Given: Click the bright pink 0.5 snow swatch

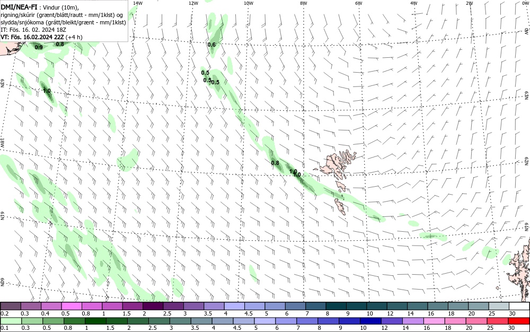Looking at the screenshot, I should pyautogui.click(x=72, y=307).
